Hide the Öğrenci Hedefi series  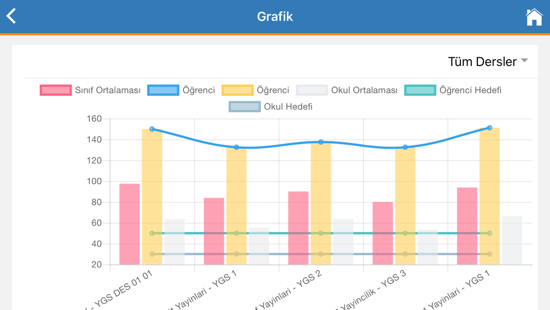pos(453,90)
